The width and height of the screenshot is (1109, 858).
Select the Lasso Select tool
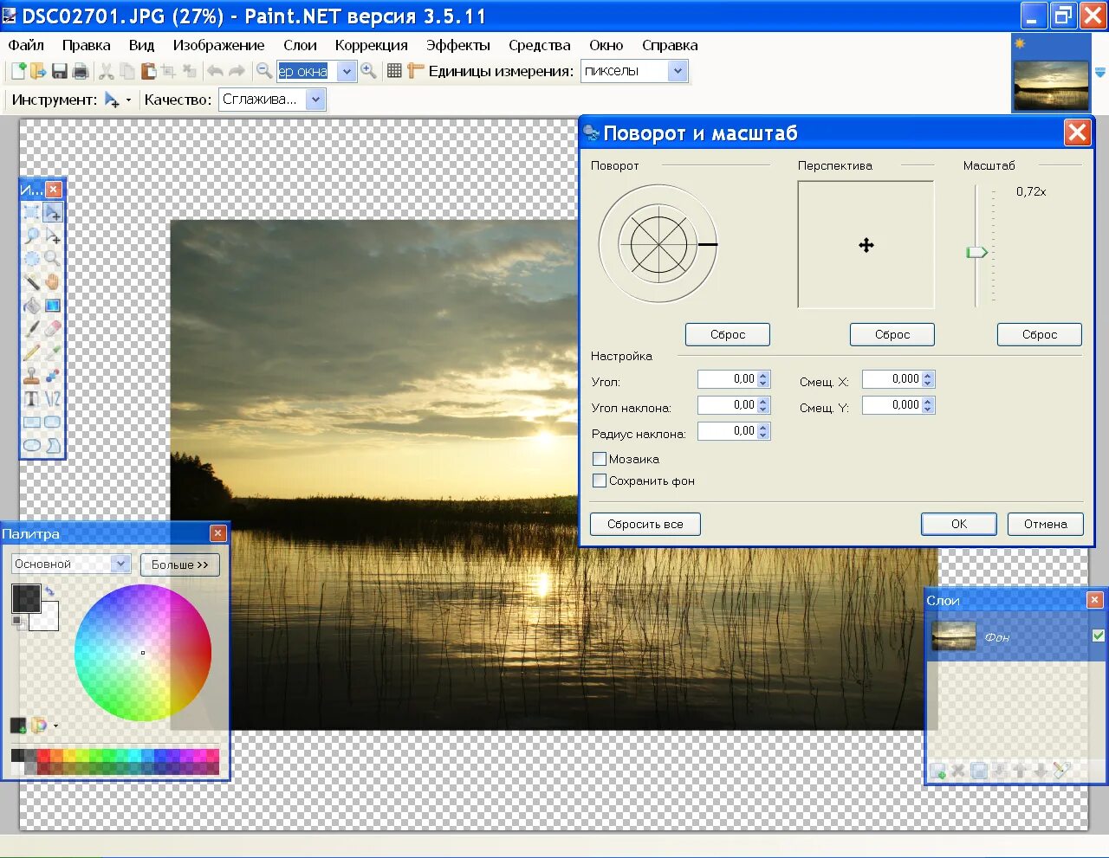coord(32,235)
